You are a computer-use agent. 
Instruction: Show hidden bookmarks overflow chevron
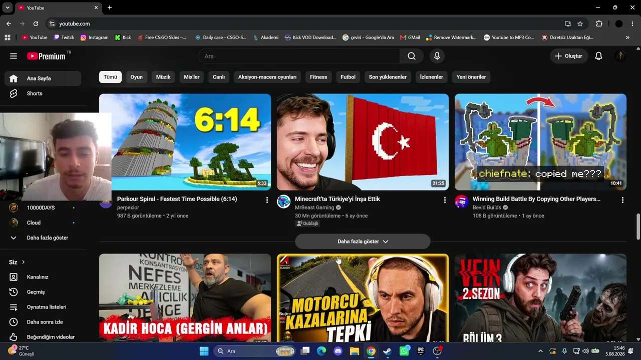(627, 37)
